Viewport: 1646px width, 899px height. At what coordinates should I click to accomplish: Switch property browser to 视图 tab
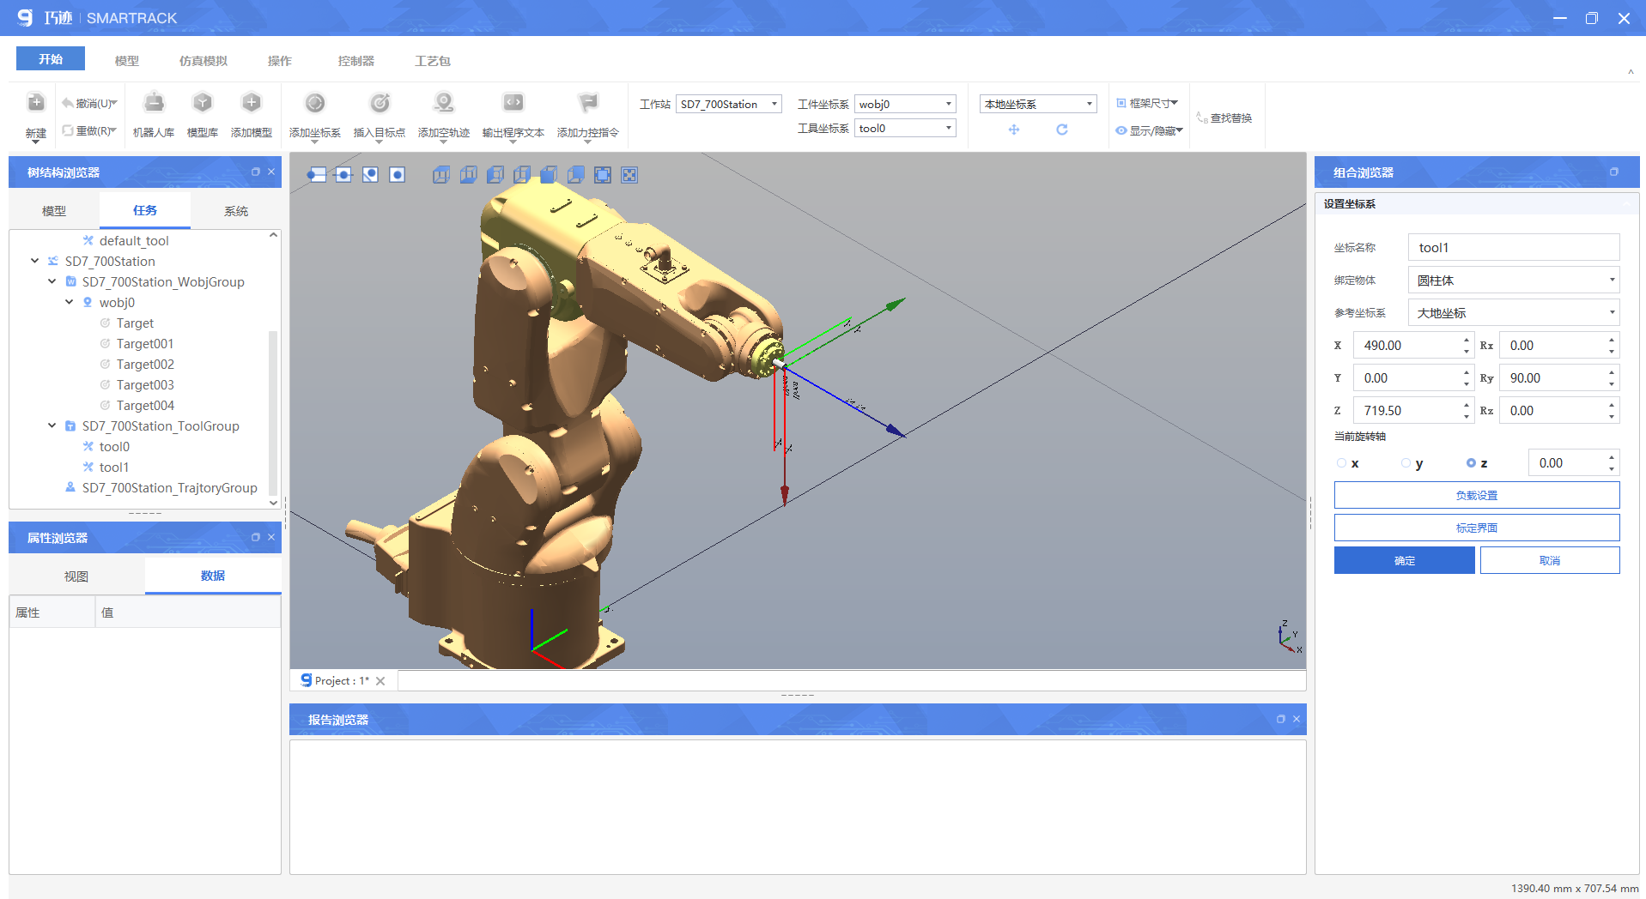(76, 576)
